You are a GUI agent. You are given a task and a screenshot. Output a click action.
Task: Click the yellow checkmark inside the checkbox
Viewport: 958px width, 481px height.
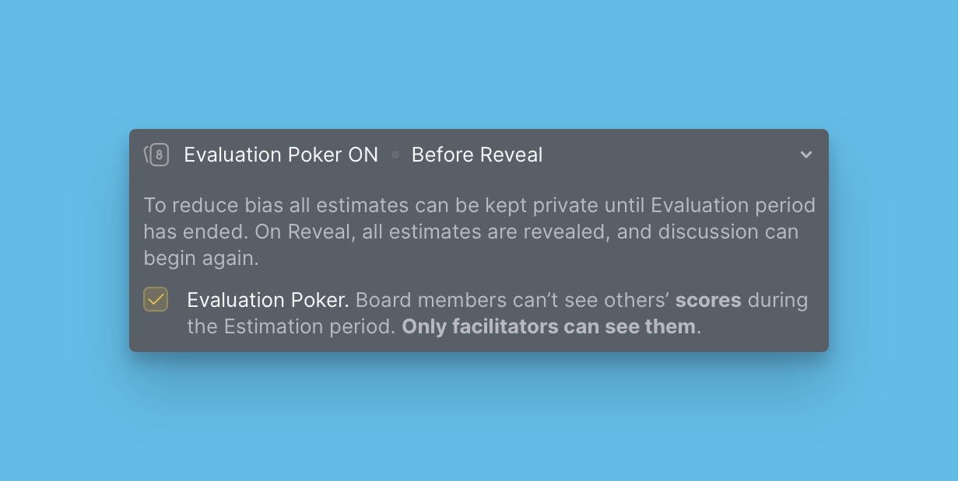[x=156, y=299]
